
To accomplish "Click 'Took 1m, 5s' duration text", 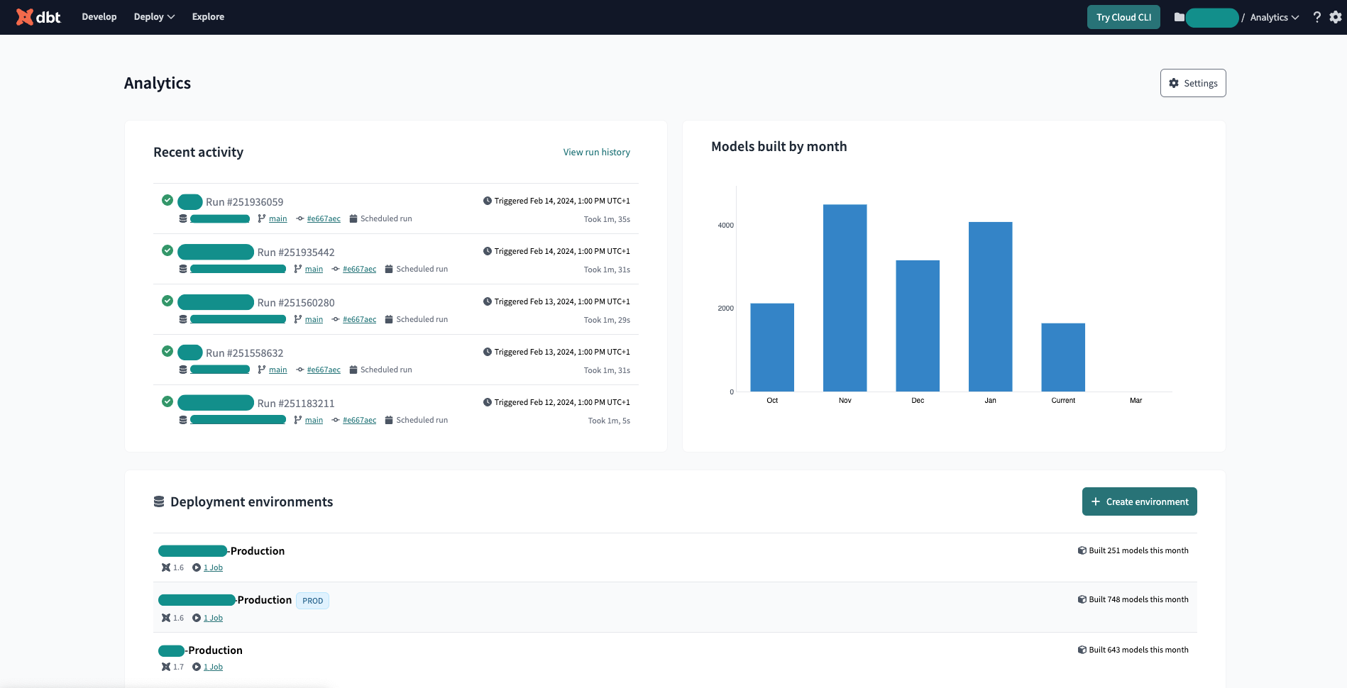I will tap(609, 421).
